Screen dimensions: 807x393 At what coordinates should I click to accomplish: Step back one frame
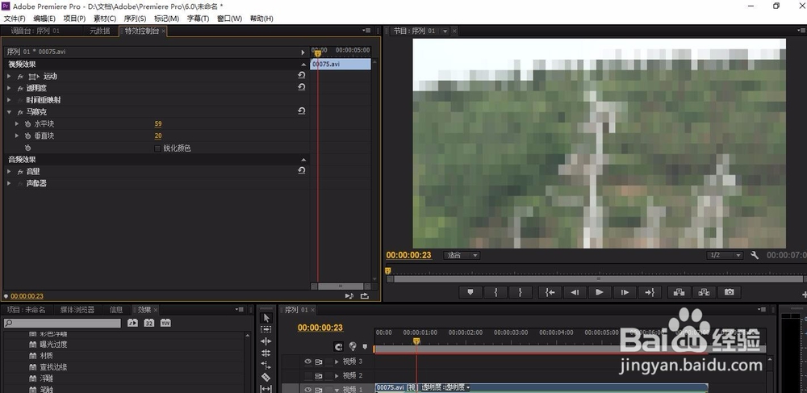click(x=575, y=292)
